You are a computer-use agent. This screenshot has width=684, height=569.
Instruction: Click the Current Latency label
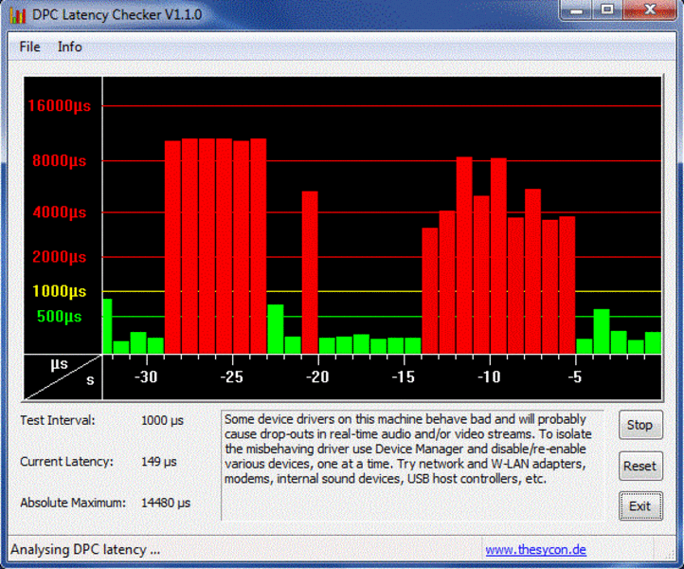(x=66, y=462)
